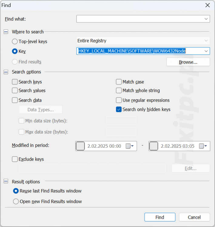Tick the Match case option
Image resolution: width=215 pixels, height=227 pixels.
[119, 82]
